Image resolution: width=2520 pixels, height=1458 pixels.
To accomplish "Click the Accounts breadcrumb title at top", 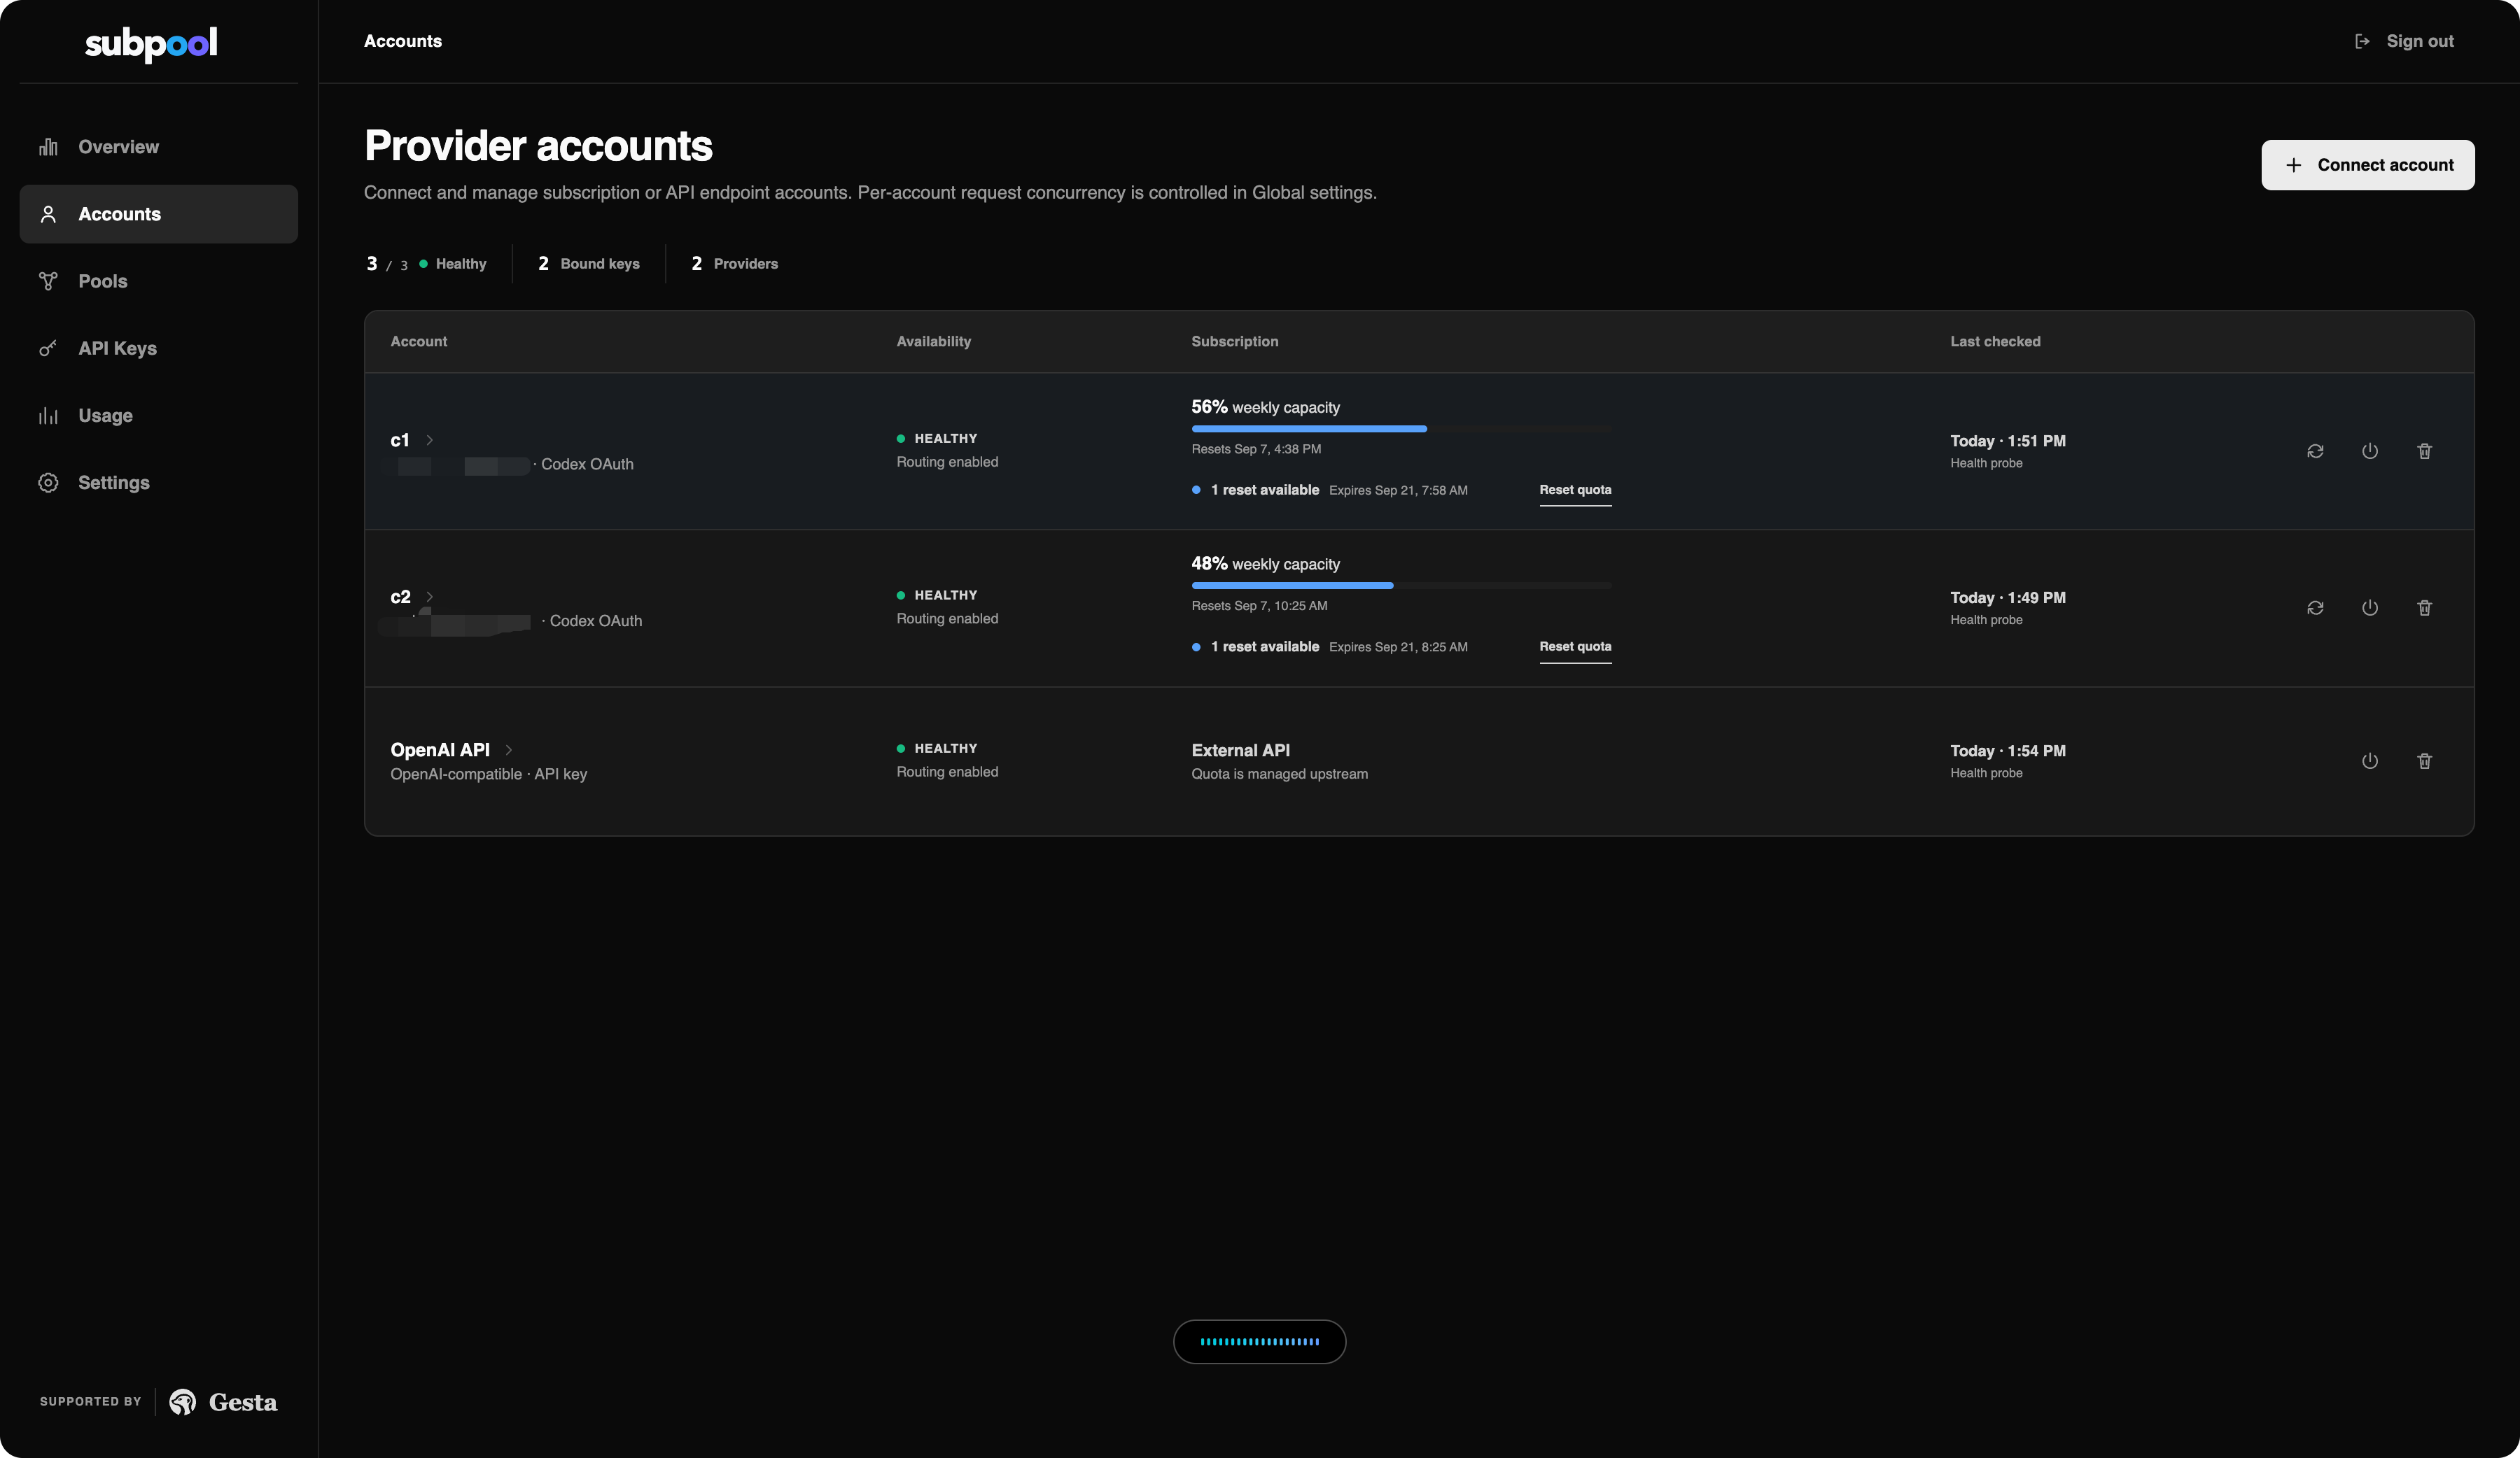I will (403, 41).
